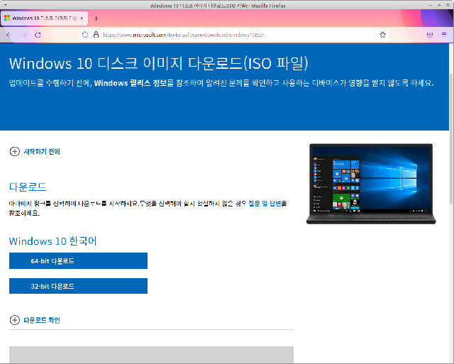This screenshot has width=454, height=364.
Task: Open tracking protection shield icon
Action: [x=85, y=35]
